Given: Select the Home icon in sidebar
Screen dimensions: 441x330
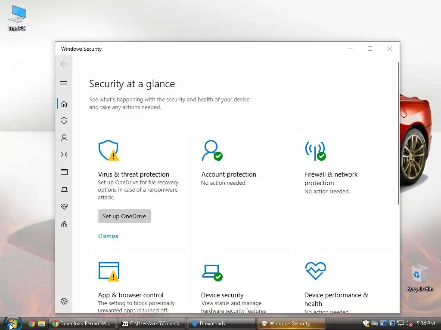Looking at the screenshot, I should [x=64, y=104].
